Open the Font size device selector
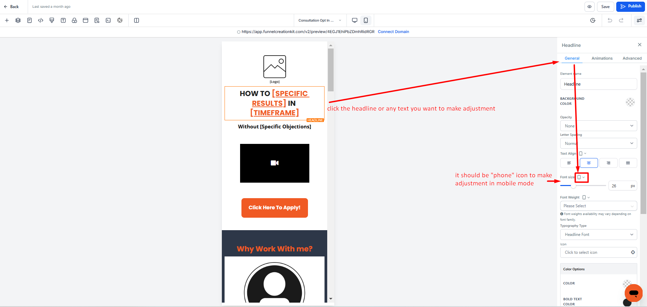647x307 pixels. pyautogui.click(x=581, y=177)
